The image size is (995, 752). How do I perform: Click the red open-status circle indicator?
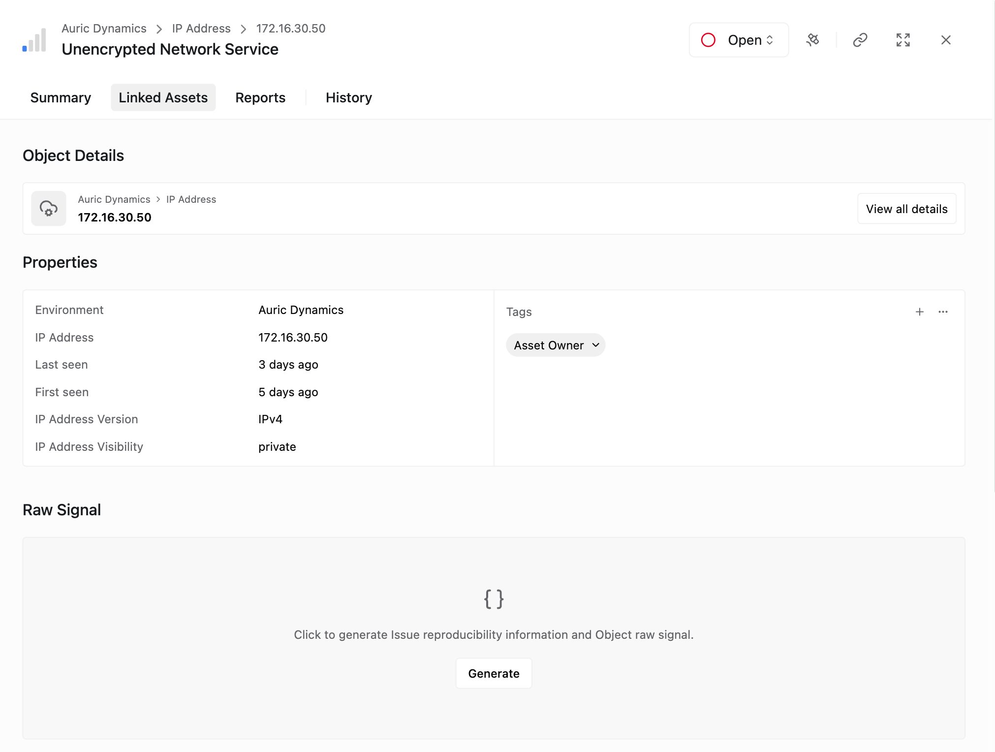coord(709,40)
